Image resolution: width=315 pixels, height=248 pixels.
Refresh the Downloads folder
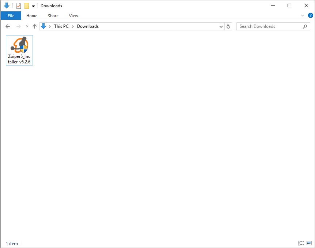click(x=229, y=26)
